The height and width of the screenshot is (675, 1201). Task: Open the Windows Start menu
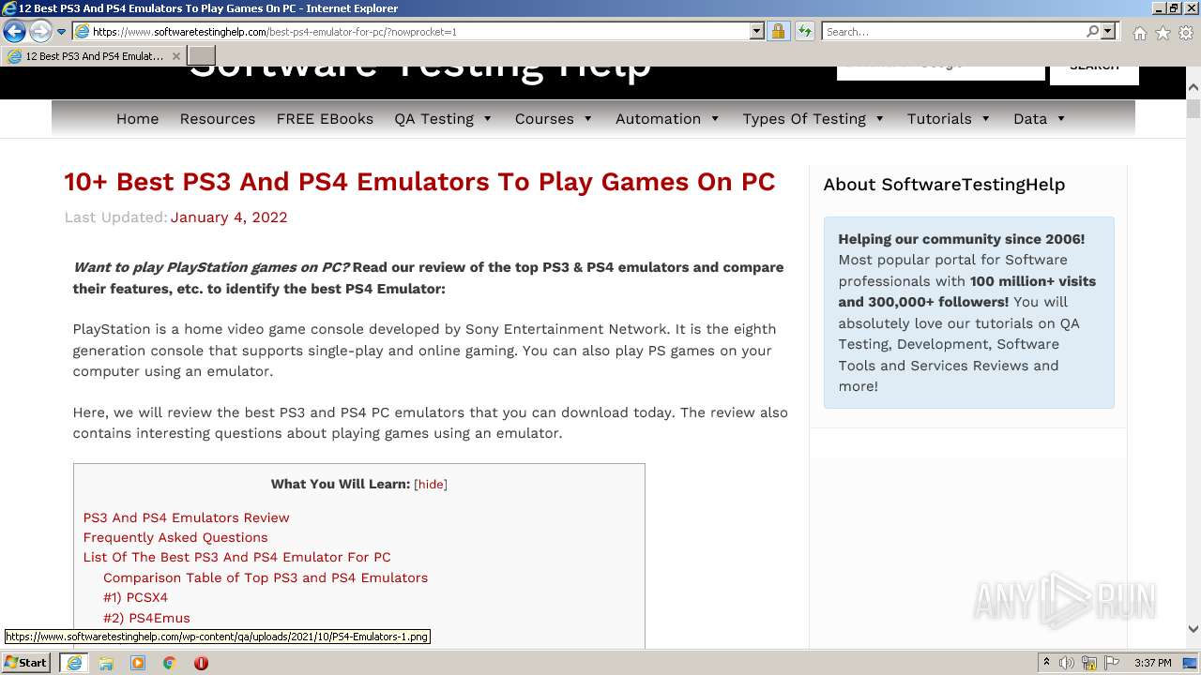pos(26,663)
